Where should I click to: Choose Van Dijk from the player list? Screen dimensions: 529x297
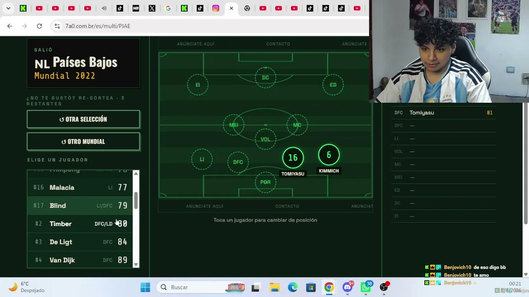[80, 260]
